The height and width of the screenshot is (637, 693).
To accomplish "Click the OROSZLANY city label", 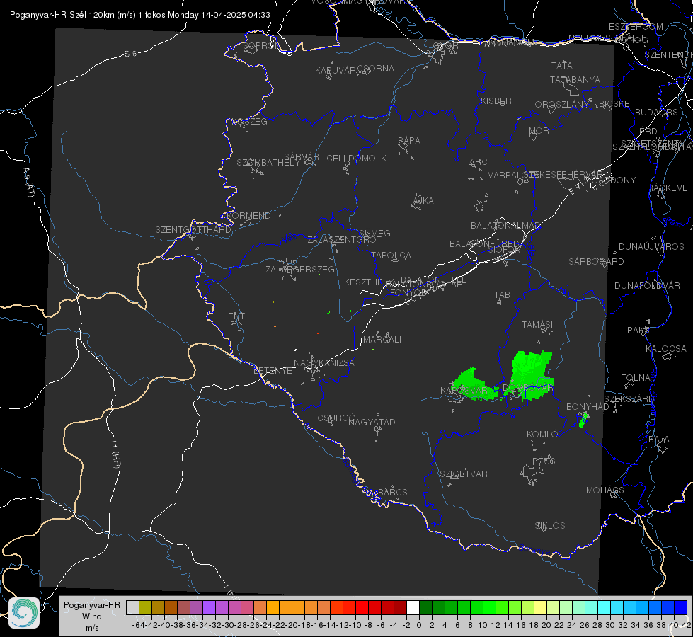I will click(562, 104).
